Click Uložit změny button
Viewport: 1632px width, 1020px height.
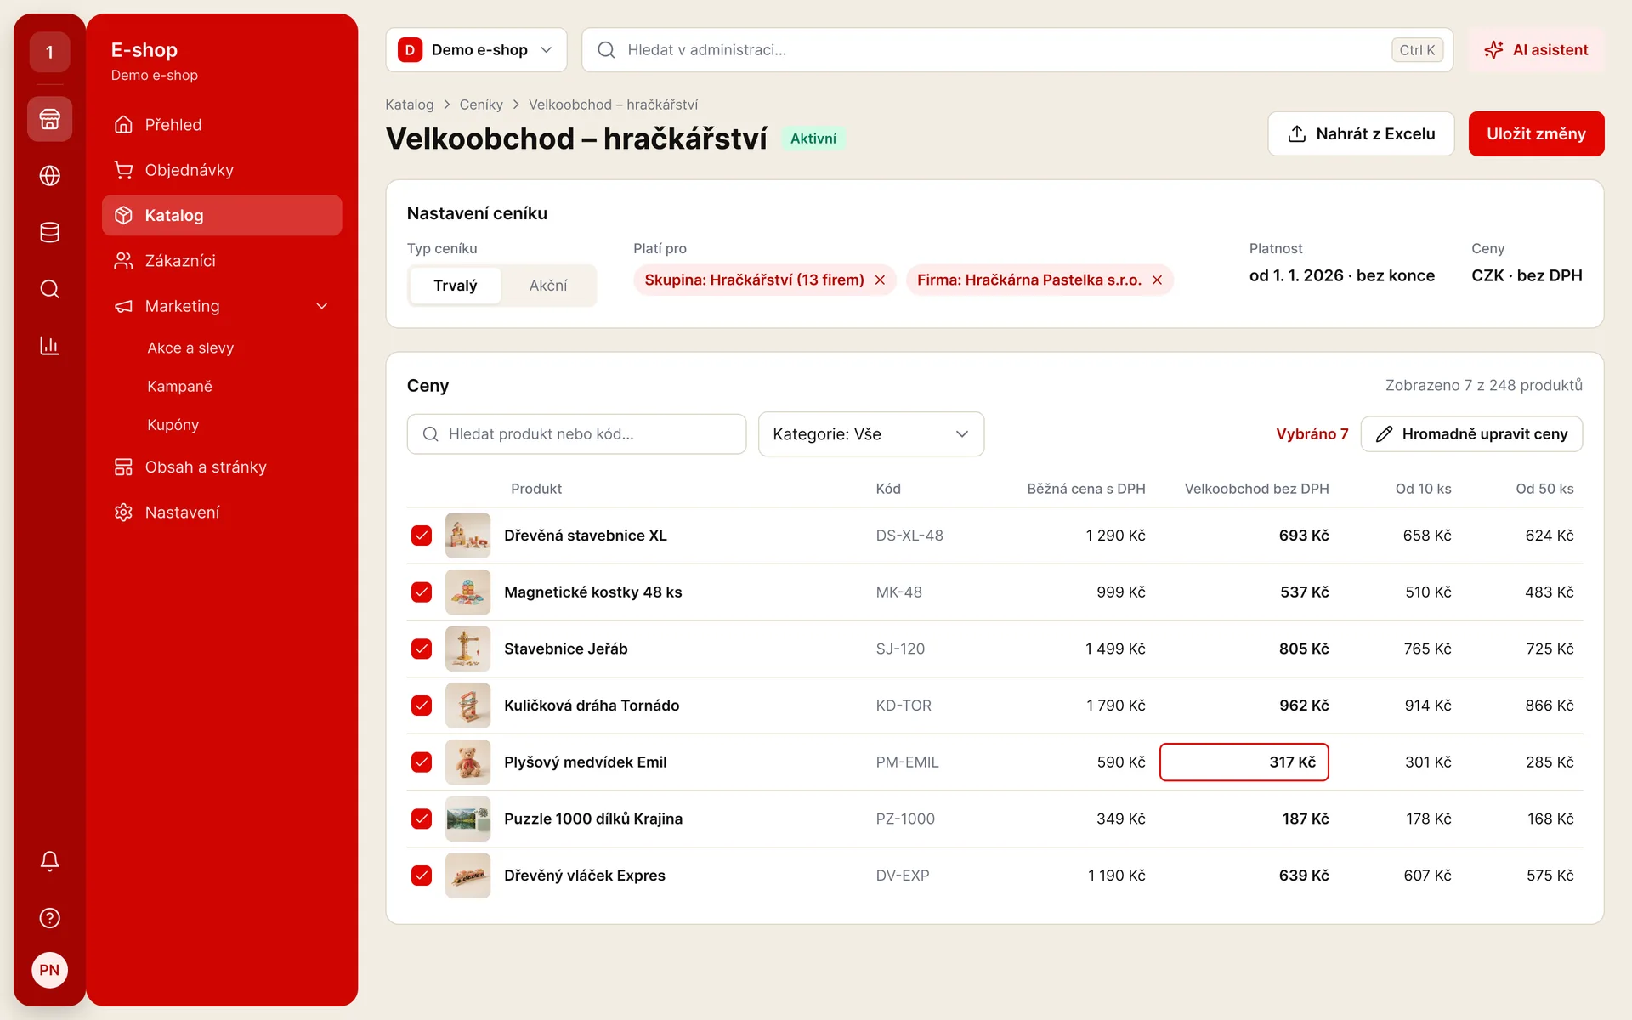1536,133
